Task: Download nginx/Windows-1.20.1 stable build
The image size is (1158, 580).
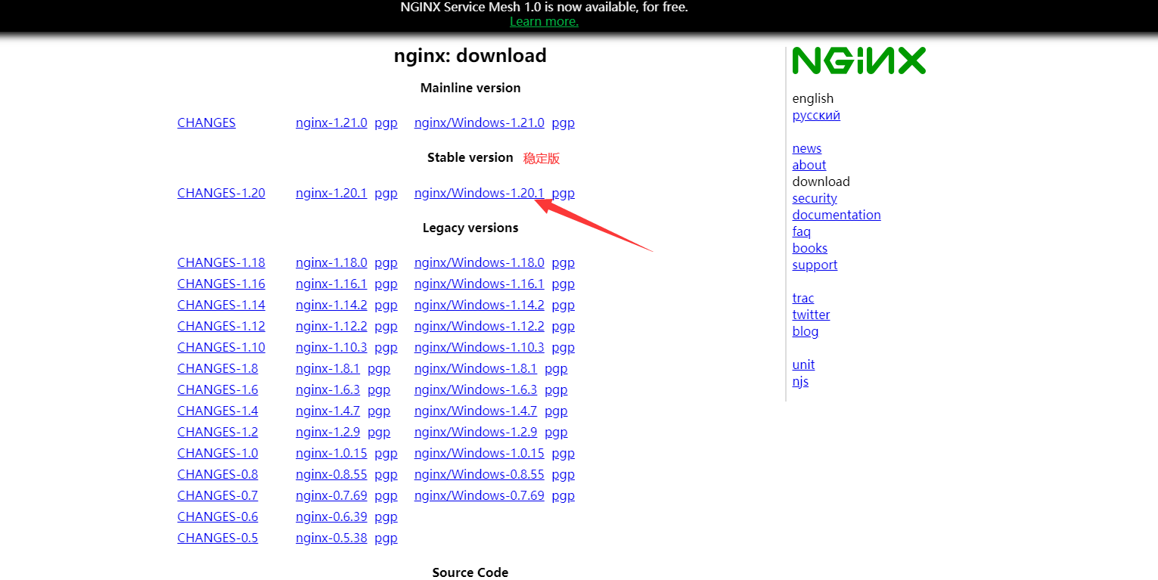Action: tap(480, 193)
